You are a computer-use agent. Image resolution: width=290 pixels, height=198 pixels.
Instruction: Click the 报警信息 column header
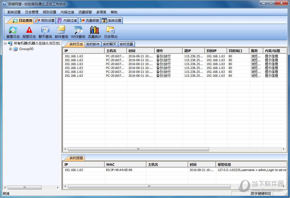click(x=250, y=165)
